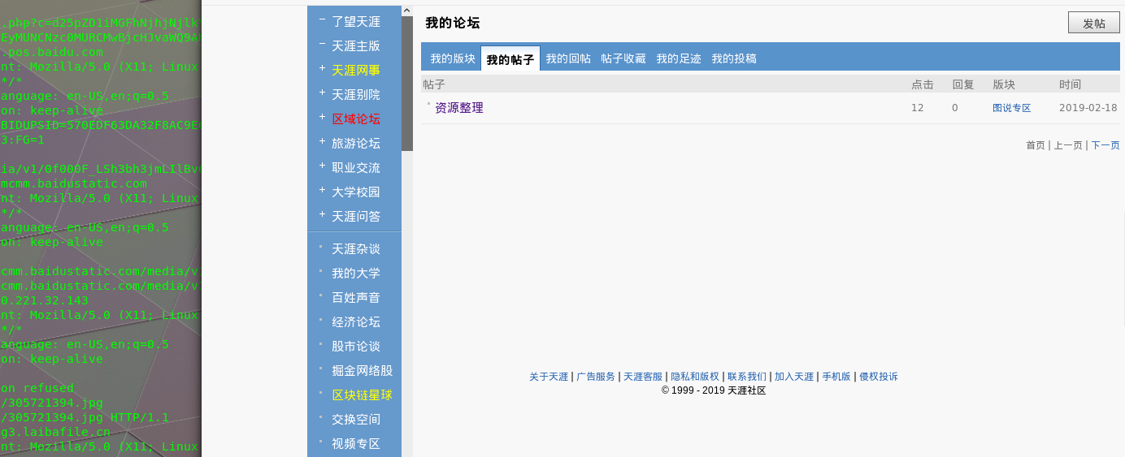The width and height of the screenshot is (1125, 457).
Task: Open the 侵权投诉 footer link
Action: click(879, 377)
